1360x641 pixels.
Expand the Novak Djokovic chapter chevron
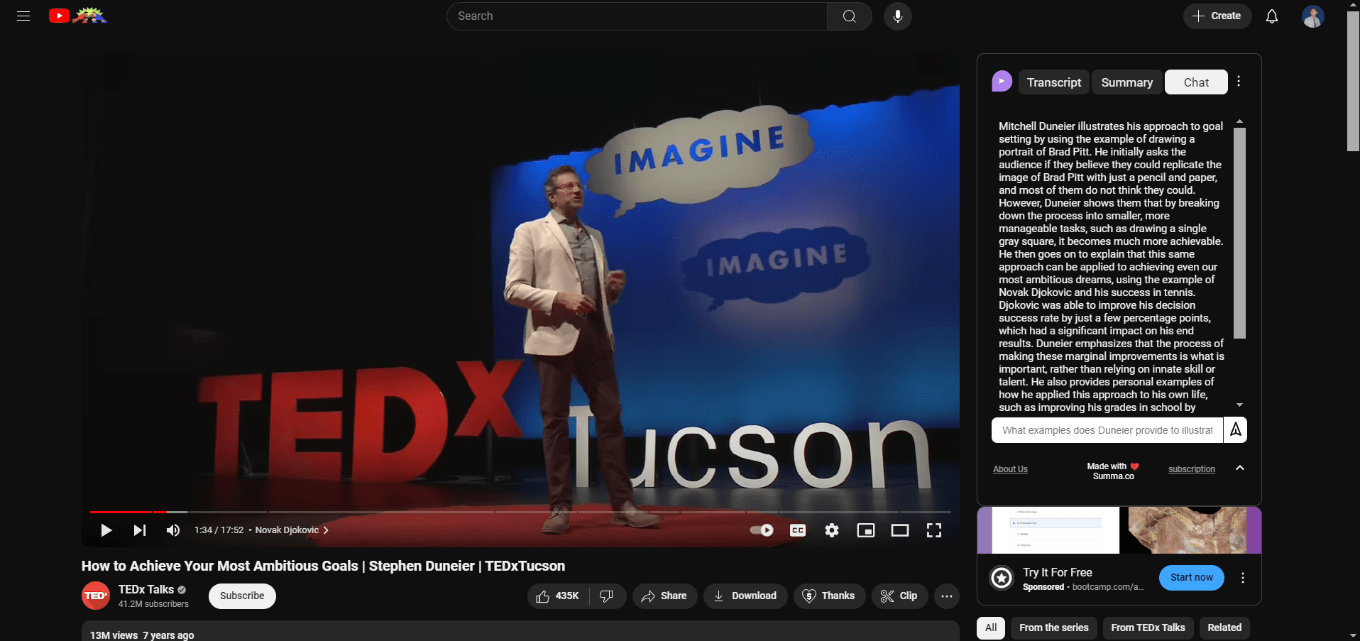pos(326,530)
